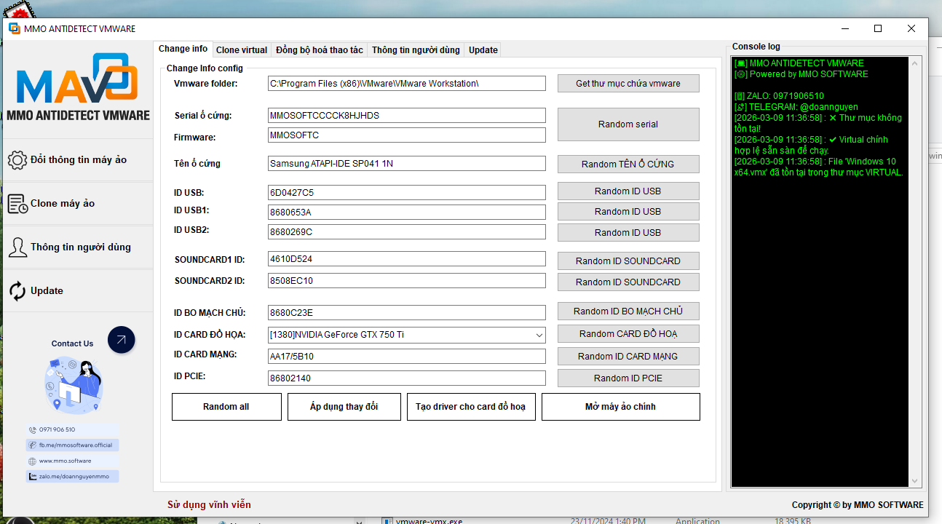942x524 pixels.
Task: Click the Random all button
Action: click(226, 406)
